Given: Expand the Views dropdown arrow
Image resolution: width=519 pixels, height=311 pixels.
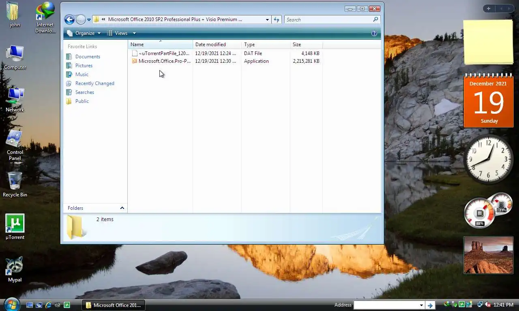Looking at the screenshot, I should tap(134, 33).
